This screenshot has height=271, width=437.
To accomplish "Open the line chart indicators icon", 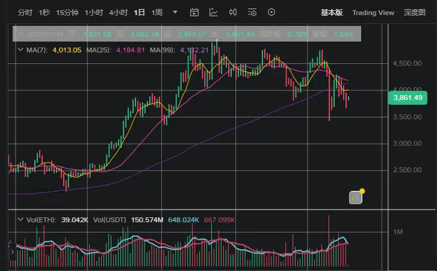I will 214,12.
